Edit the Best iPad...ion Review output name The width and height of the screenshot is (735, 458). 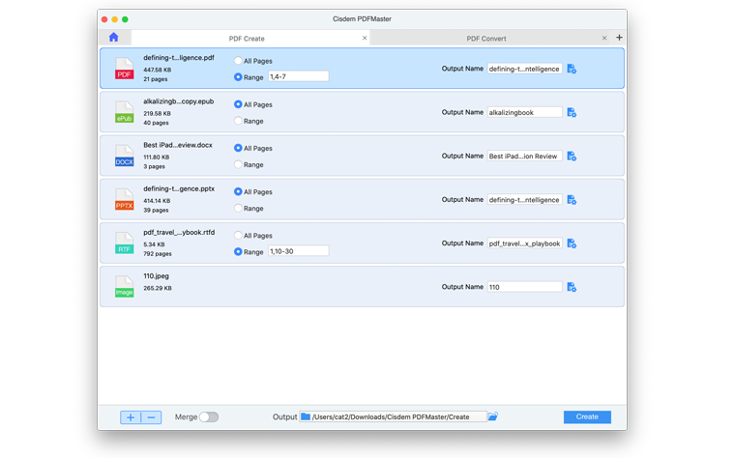(x=524, y=156)
